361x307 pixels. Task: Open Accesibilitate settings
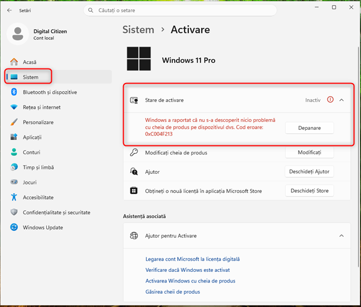click(x=58, y=197)
